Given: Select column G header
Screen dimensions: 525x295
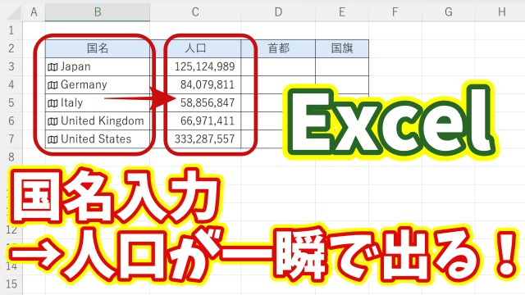Looking at the screenshot, I should pos(449,12).
